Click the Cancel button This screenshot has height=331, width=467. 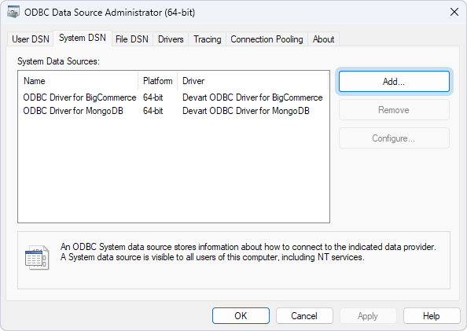304,316
